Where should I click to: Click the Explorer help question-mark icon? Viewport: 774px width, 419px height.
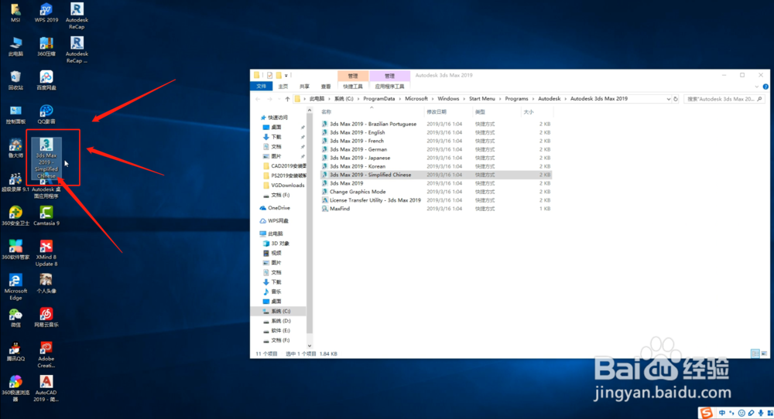(765, 87)
